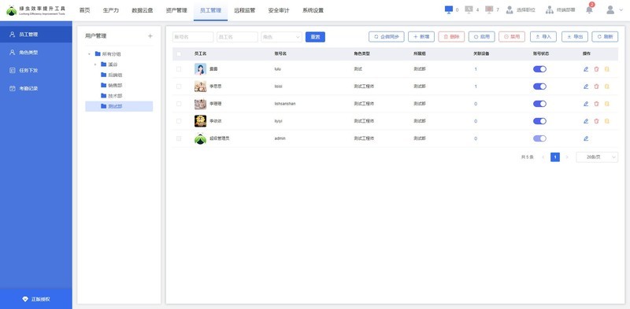The height and width of the screenshot is (309, 630).
Task: Delete the lisisi employee with trash icon
Action: (596, 86)
